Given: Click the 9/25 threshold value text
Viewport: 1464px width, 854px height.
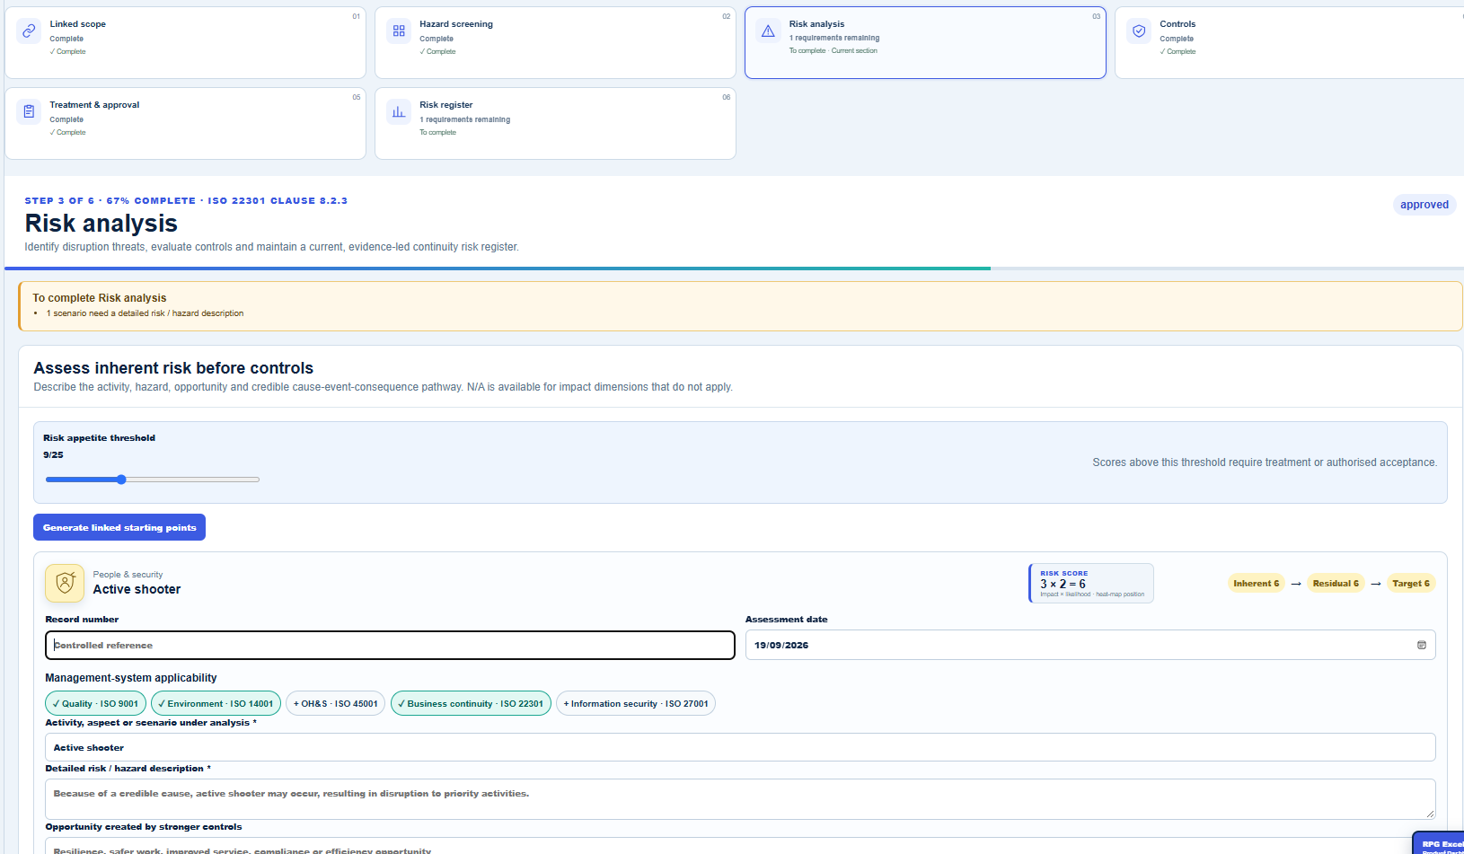Looking at the screenshot, I should [x=54, y=455].
